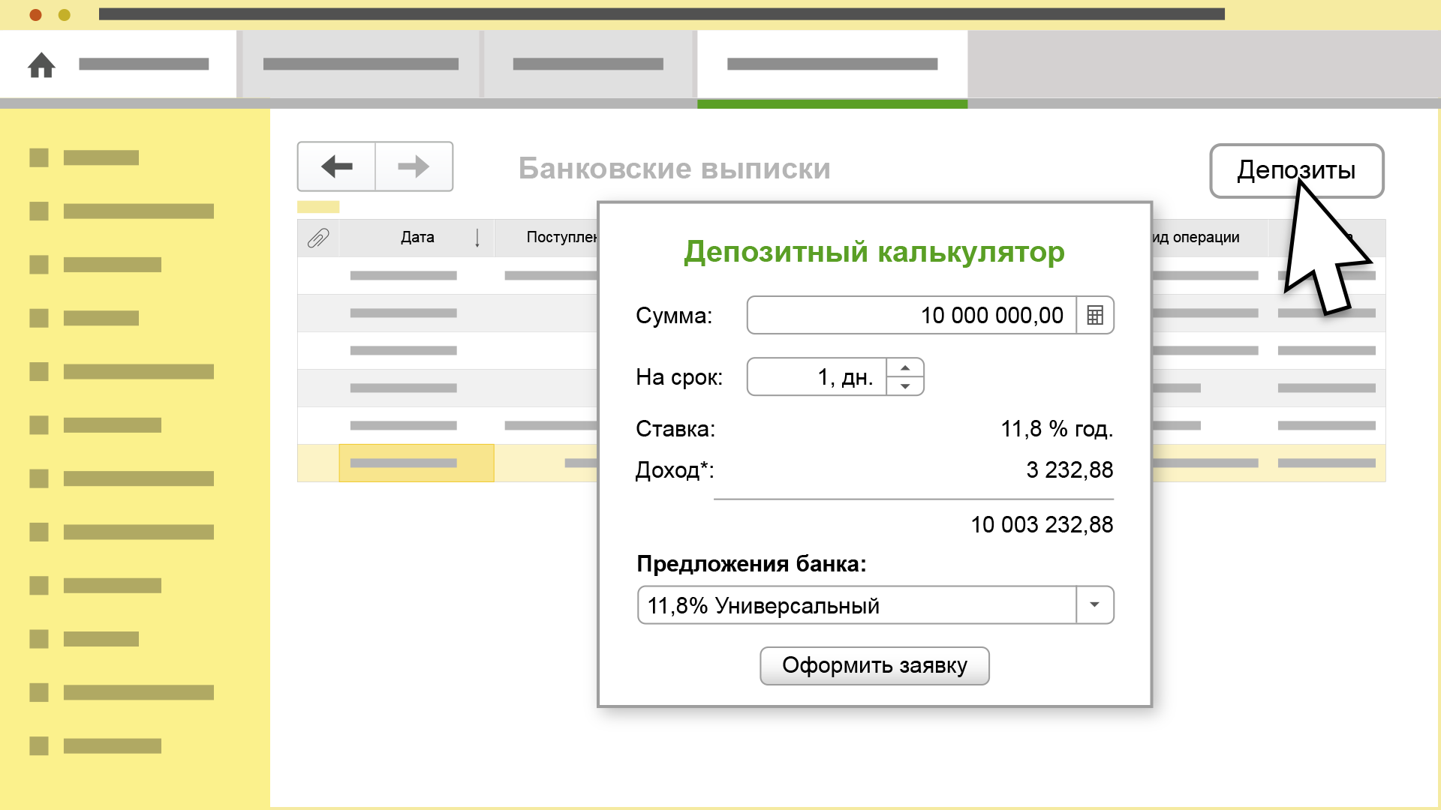Click the sort arrow on the Дата column
This screenshot has height=810, width=1441.
point(478,237)
